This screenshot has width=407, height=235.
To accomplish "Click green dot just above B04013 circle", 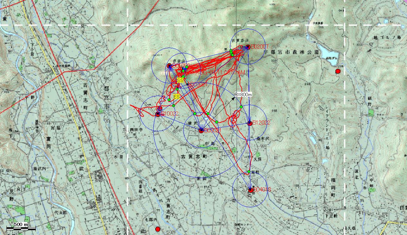I will pos(249,172).
